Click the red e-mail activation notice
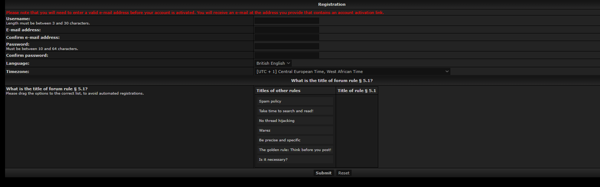The height and width of the screenshot is (187, 600). click(195, 13)
